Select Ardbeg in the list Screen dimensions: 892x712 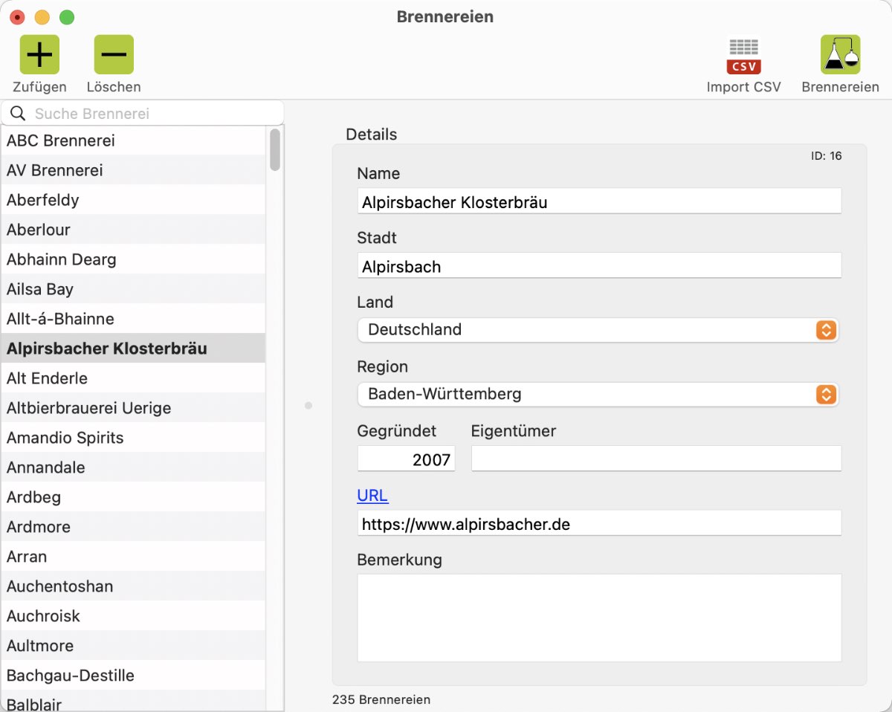click(133, 497)
